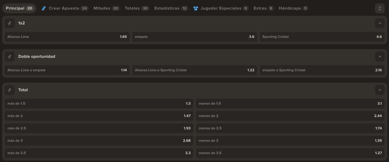Select the Principal tab

[x=19, y=8]
